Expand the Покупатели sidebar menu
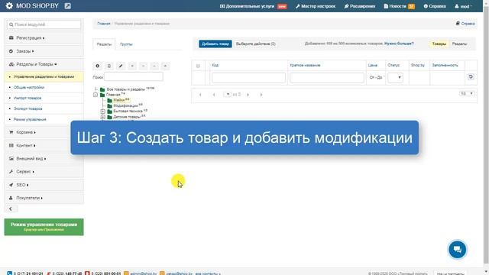Image resolution: width=489 pixels, height=275 pixels. click(44, 198)
